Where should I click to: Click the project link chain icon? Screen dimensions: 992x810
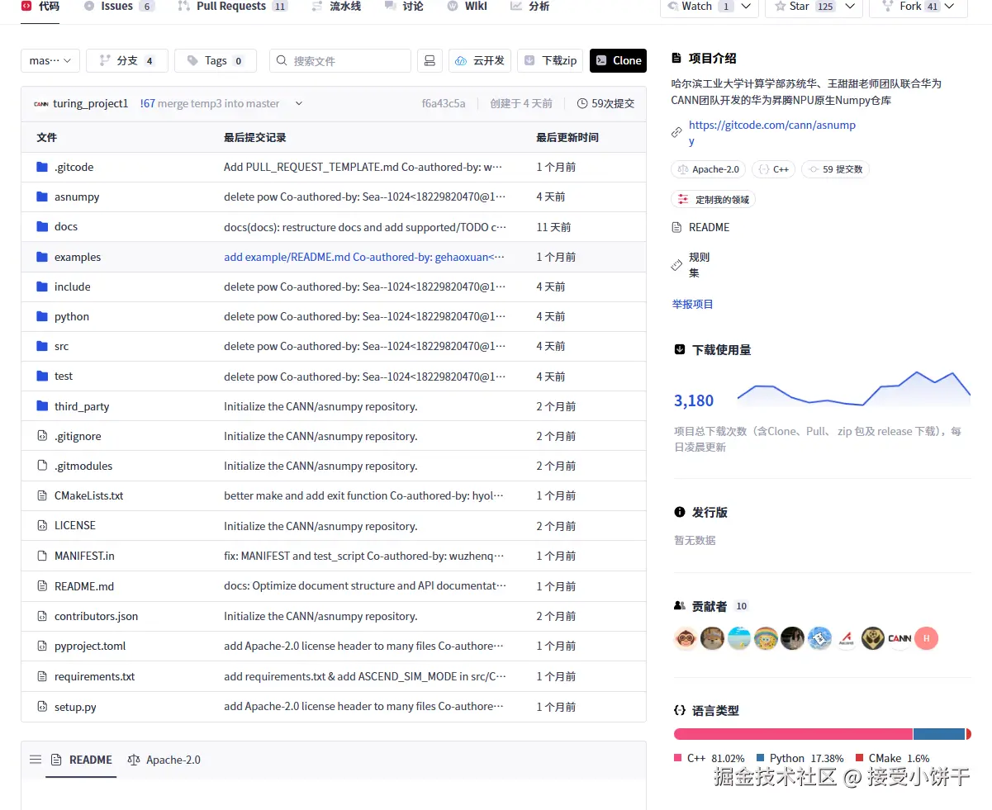coord(677,132)
